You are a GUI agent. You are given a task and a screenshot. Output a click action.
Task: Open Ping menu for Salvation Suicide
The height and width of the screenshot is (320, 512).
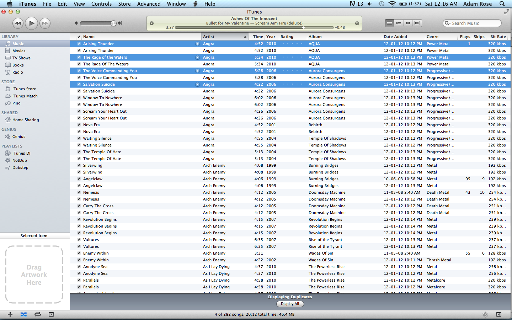coord(197,84)
